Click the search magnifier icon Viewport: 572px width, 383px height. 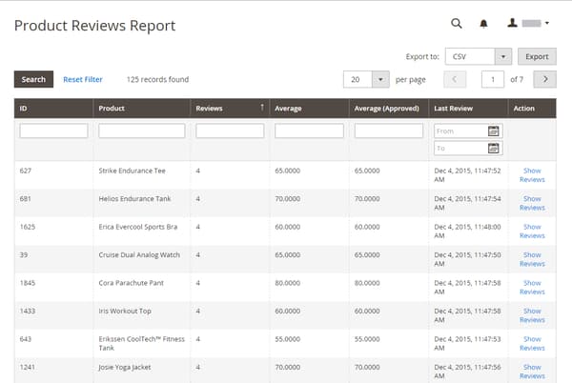pyautogui.click(x=456, y=24)
